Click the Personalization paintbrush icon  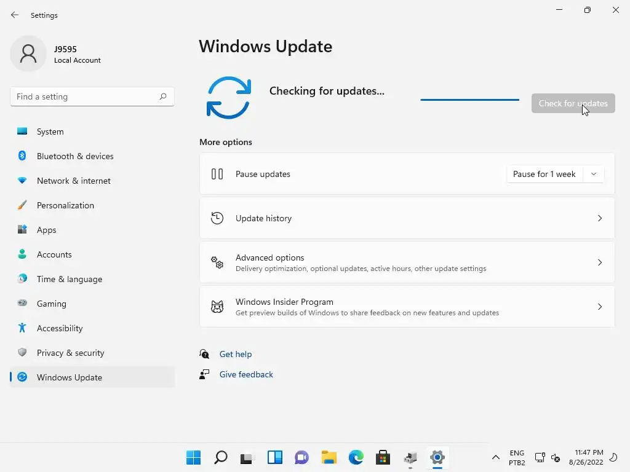point(22,205)
